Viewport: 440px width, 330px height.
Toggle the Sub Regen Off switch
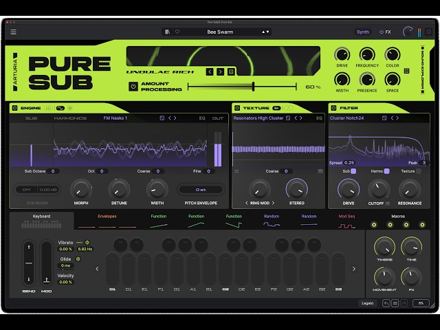coord(26,190)
